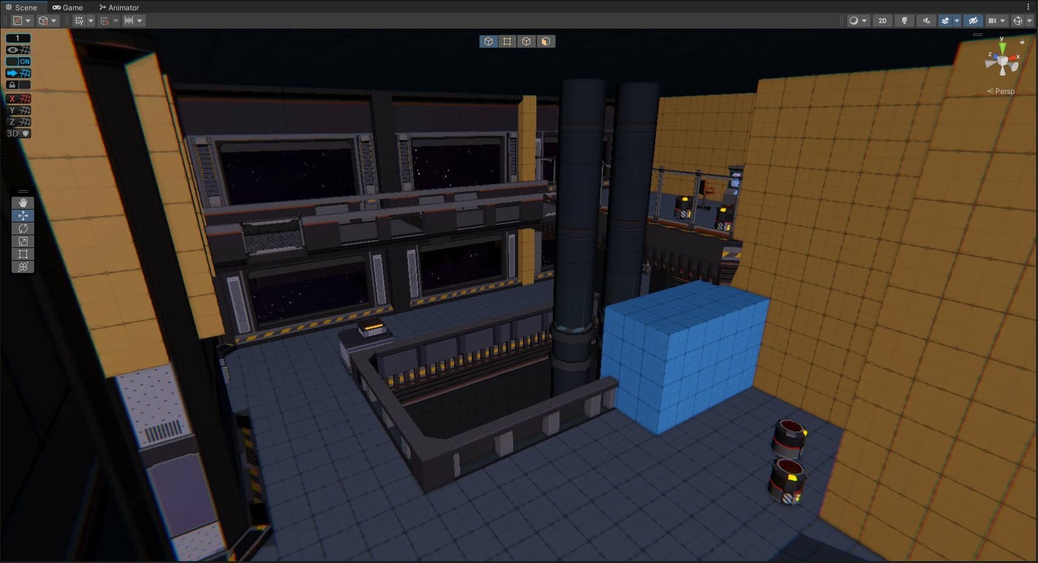Toggle the 2D view mode button
This screenshot has height=563, width=1038.
point(882,21)
